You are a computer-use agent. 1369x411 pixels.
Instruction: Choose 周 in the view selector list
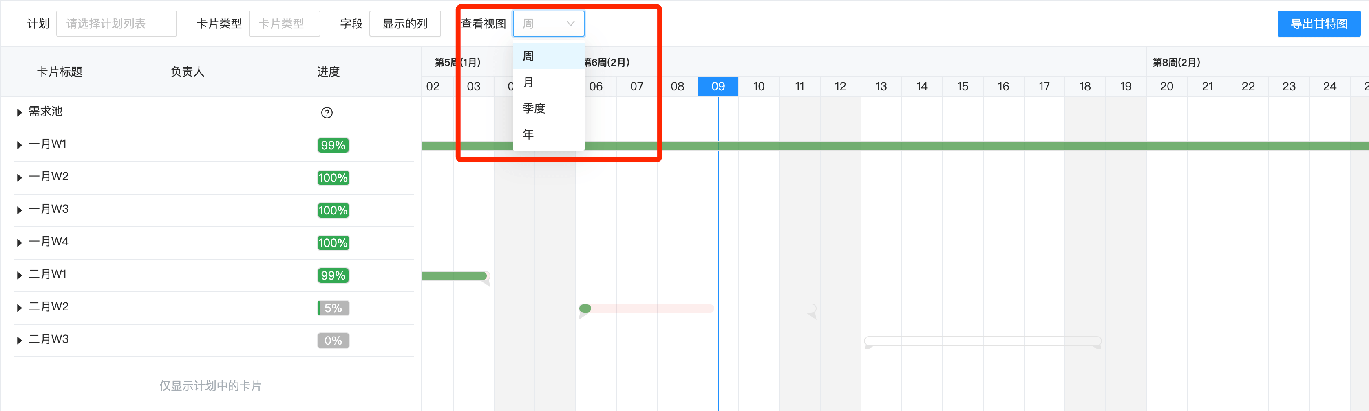click(x=527, y=56)
